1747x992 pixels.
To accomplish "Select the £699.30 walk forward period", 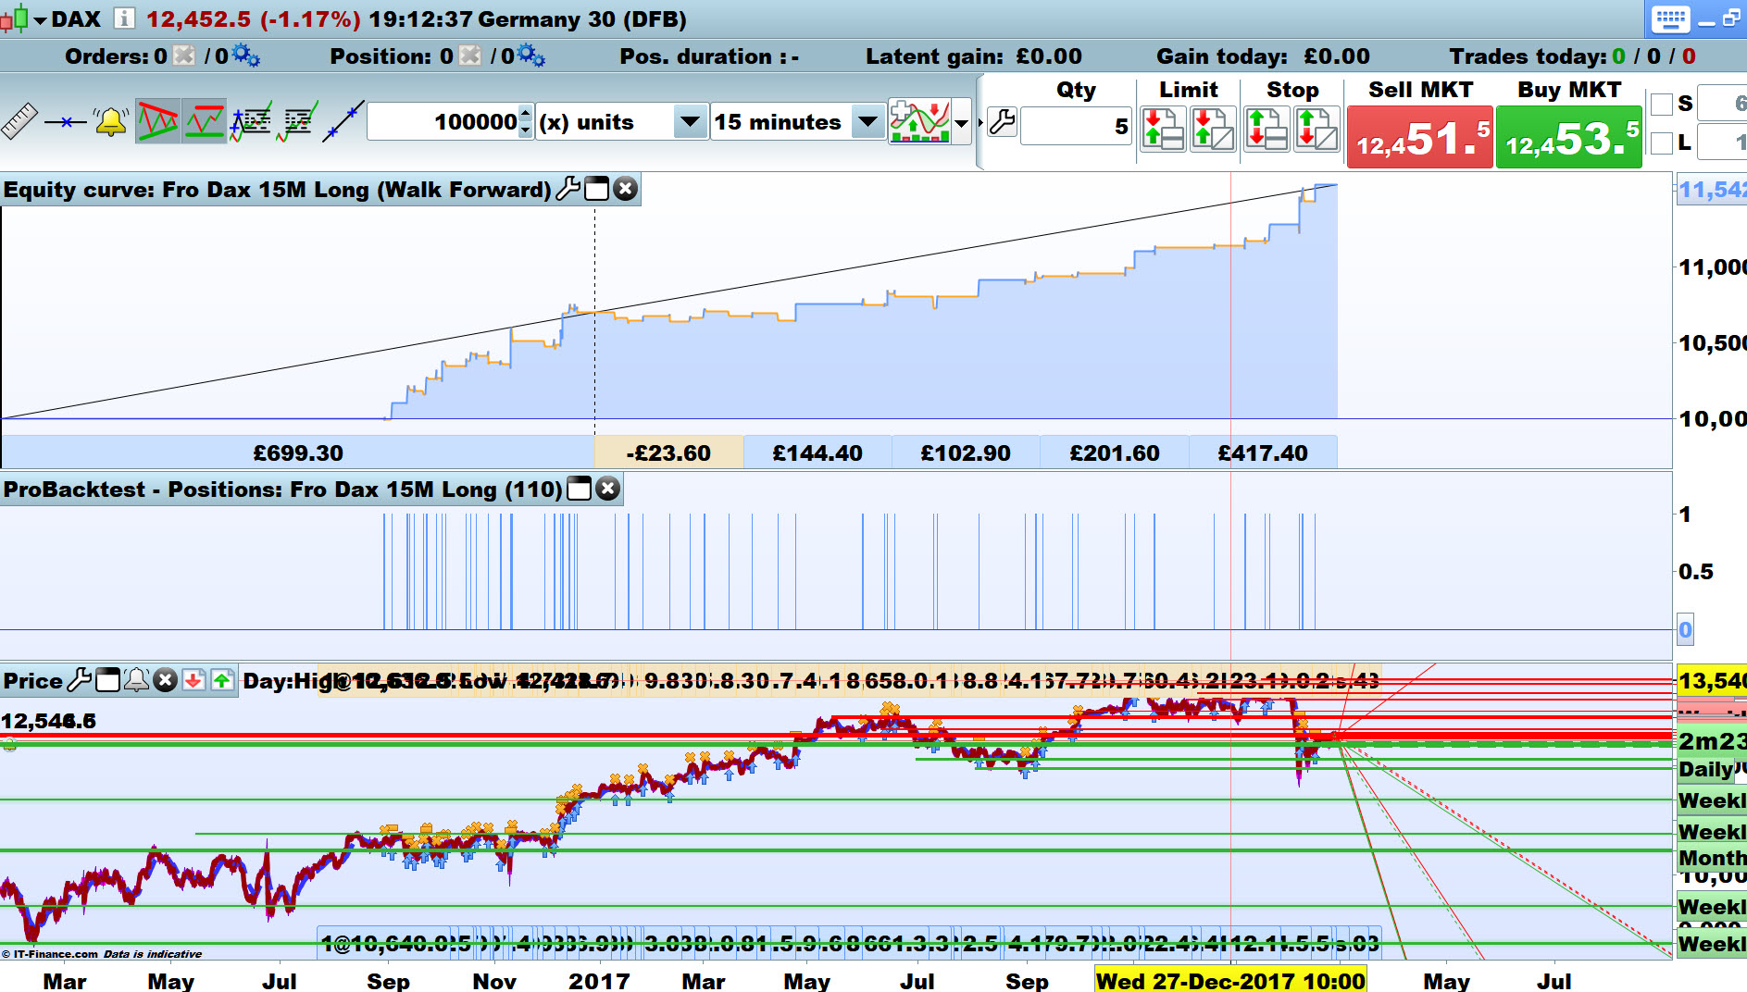I will (x=298, y=453).
